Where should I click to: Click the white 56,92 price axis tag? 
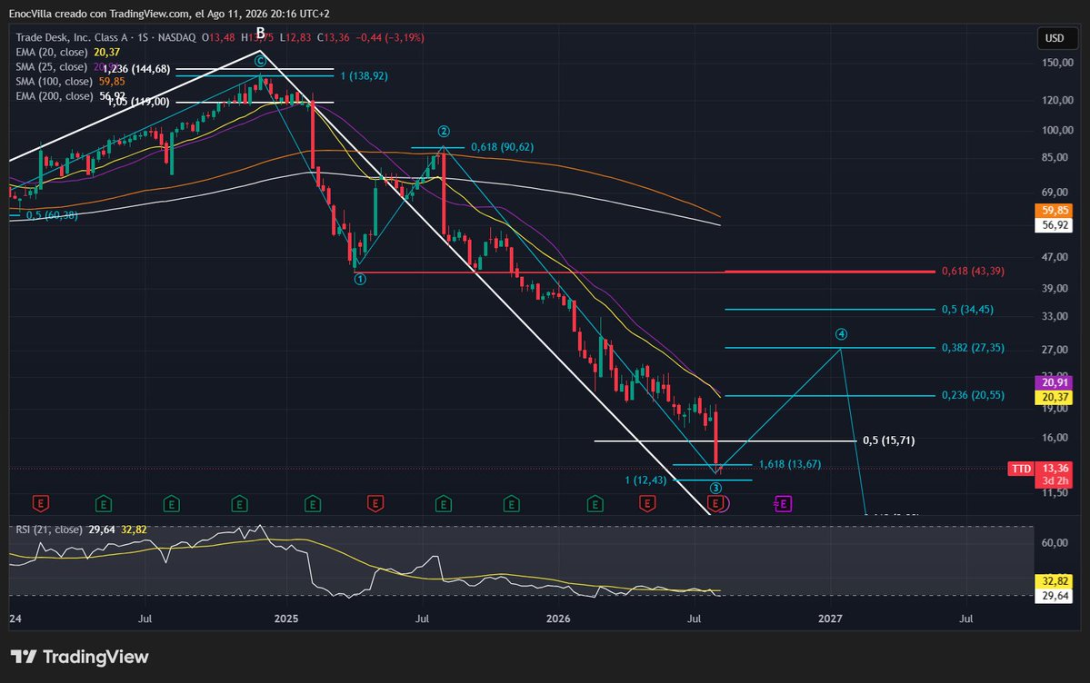[x=1055, y=225]
